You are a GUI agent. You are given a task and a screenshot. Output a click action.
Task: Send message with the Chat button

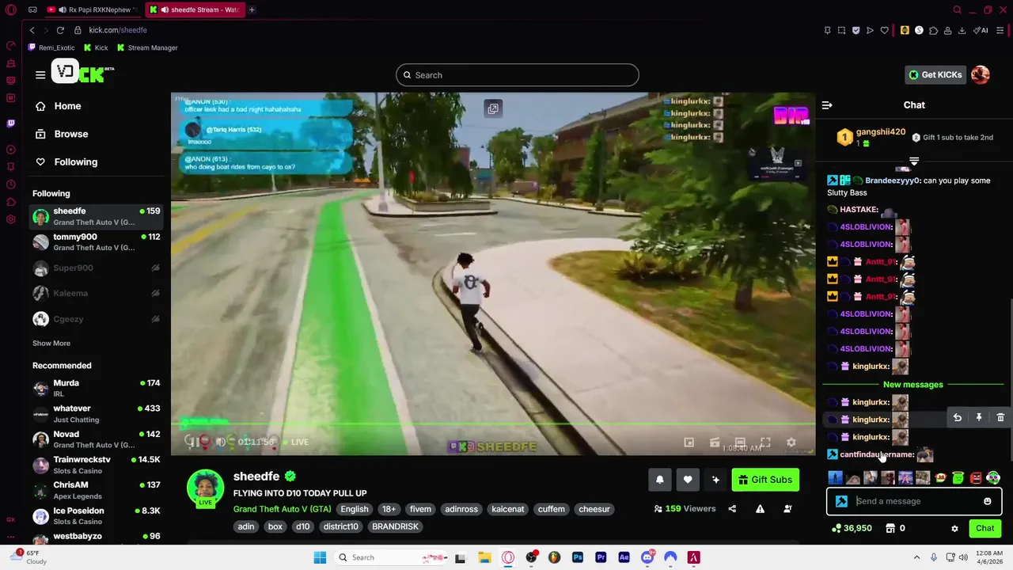985,528
